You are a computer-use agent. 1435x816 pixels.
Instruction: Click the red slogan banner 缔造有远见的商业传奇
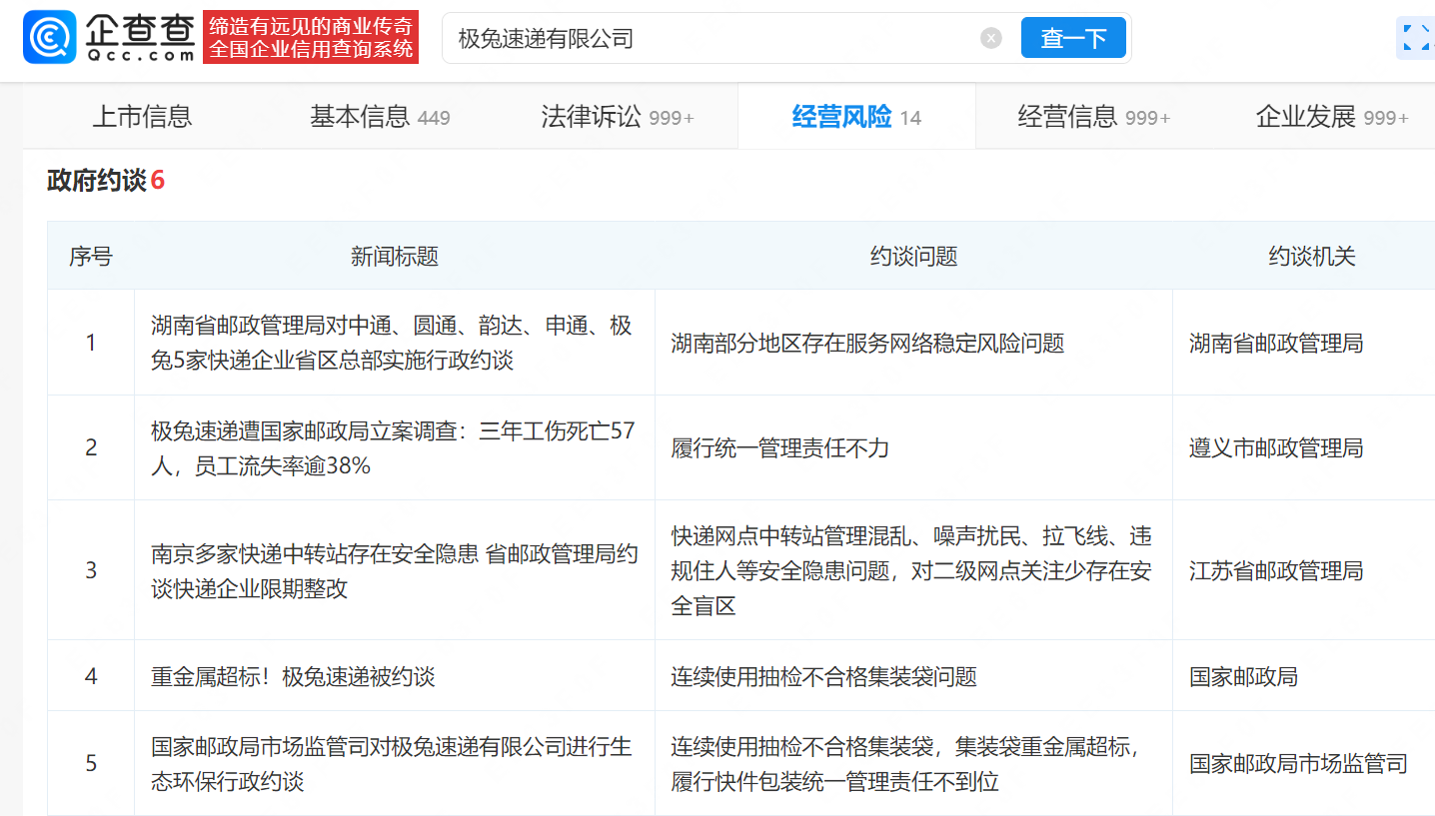(311, 38)
